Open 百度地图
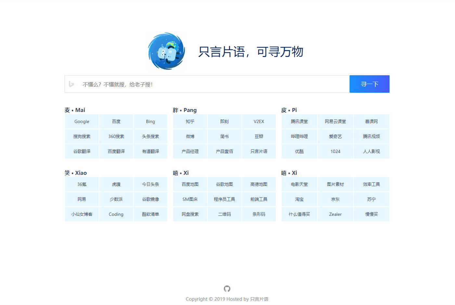 point(190,184)
